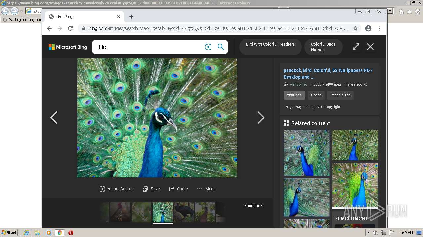This screenshot has width=423, height=237.
Task: Open the peacock wallpaper title link
Action: pyautogui.click(x=328, y=74)
